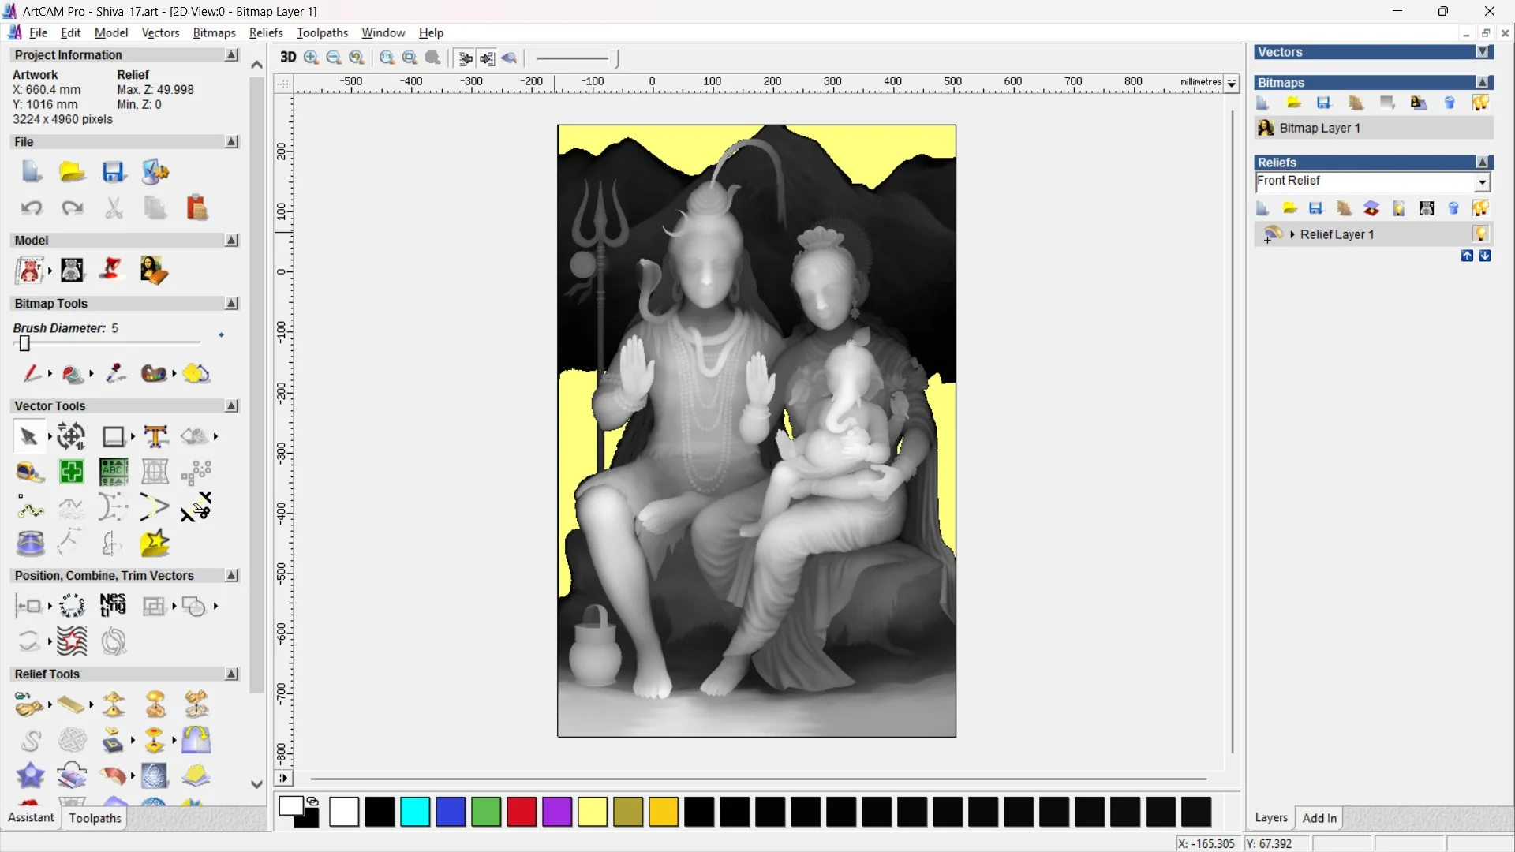
Task: Toggle all bitmap layers visibility lightbulb
Action: (1480, 103)
